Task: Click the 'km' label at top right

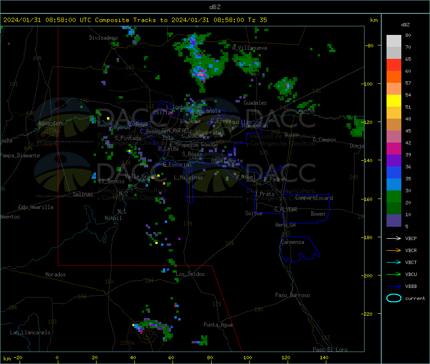Action: coord(374,20)
